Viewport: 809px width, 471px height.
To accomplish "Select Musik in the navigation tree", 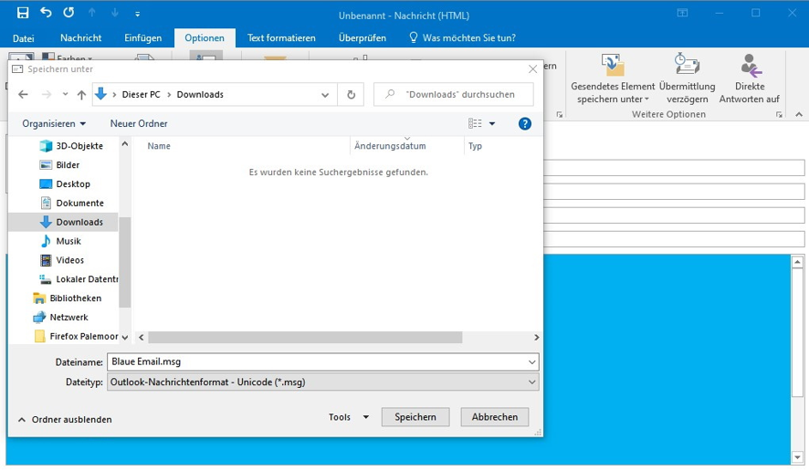I will click(x=61, y=241).
